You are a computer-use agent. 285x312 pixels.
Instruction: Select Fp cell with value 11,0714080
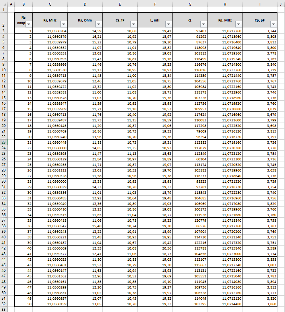coord(225,282)
